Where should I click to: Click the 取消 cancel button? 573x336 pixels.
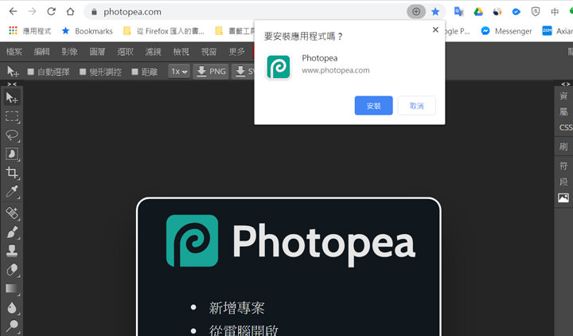pos(416,106)
